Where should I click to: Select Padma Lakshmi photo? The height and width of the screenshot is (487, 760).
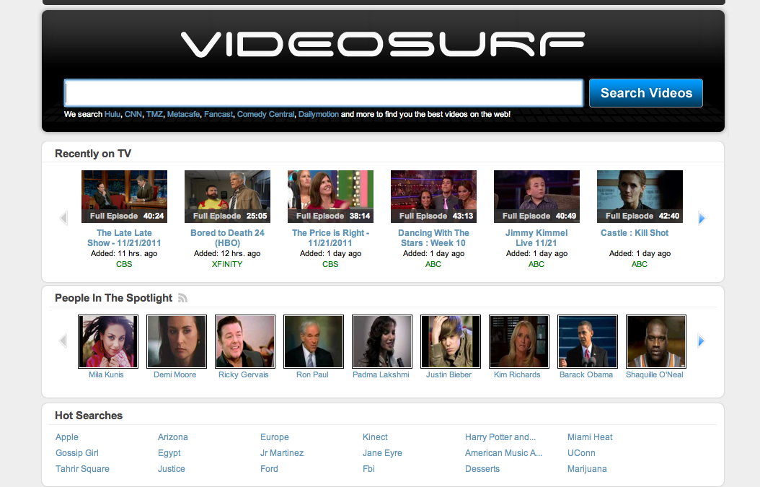(x=382, y=341)
